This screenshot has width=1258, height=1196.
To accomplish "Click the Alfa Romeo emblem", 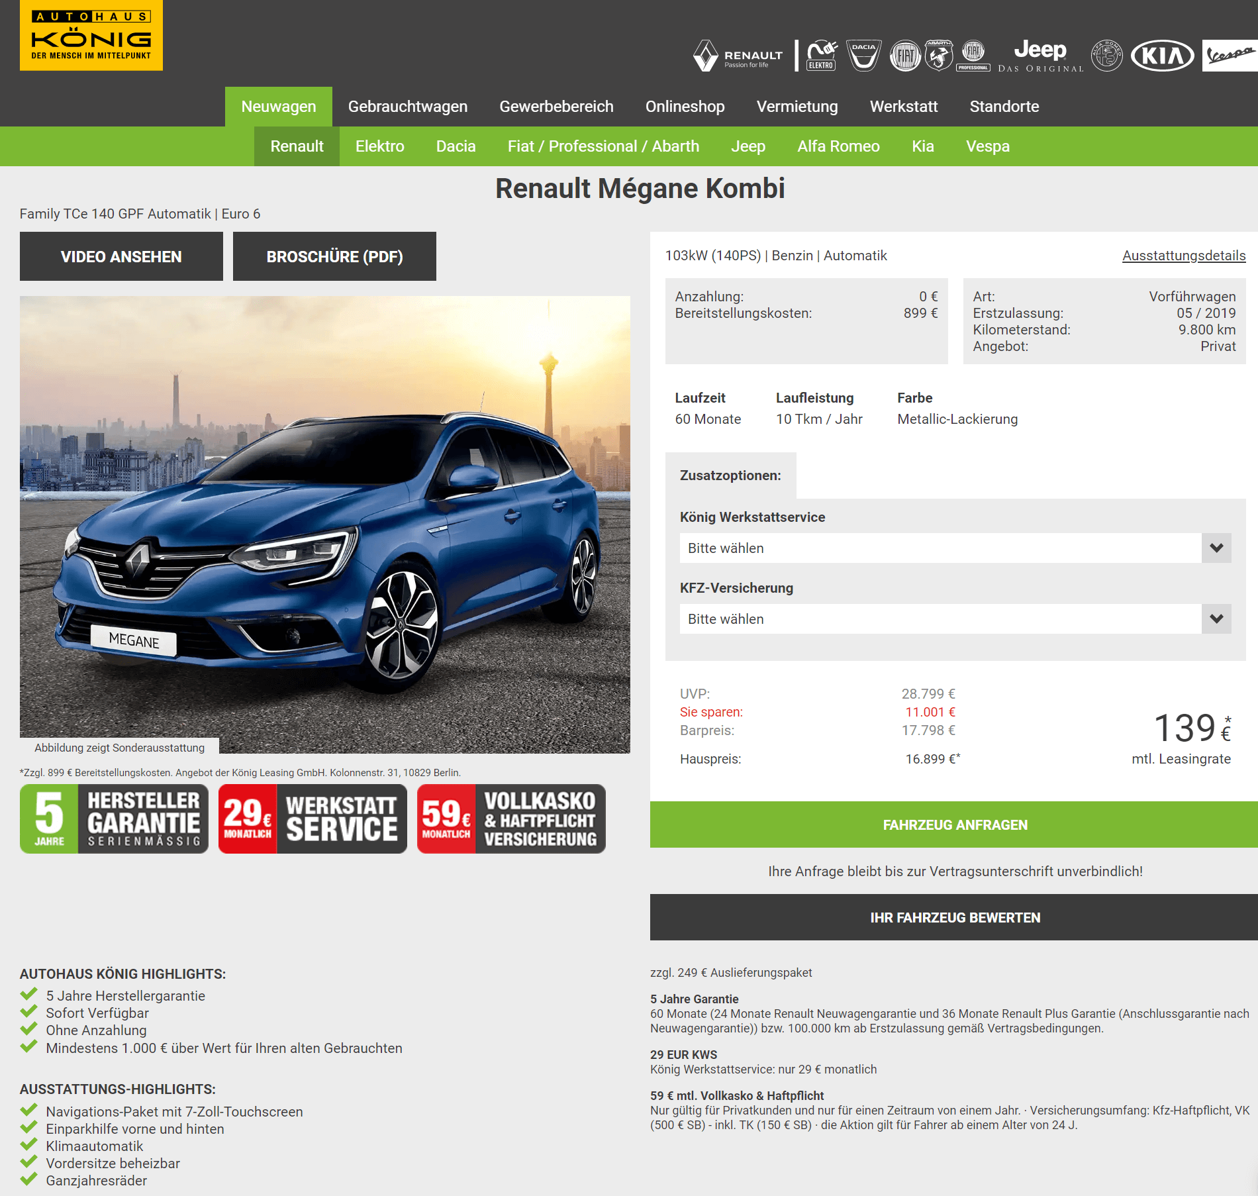I will click(x=1107, y=56).
